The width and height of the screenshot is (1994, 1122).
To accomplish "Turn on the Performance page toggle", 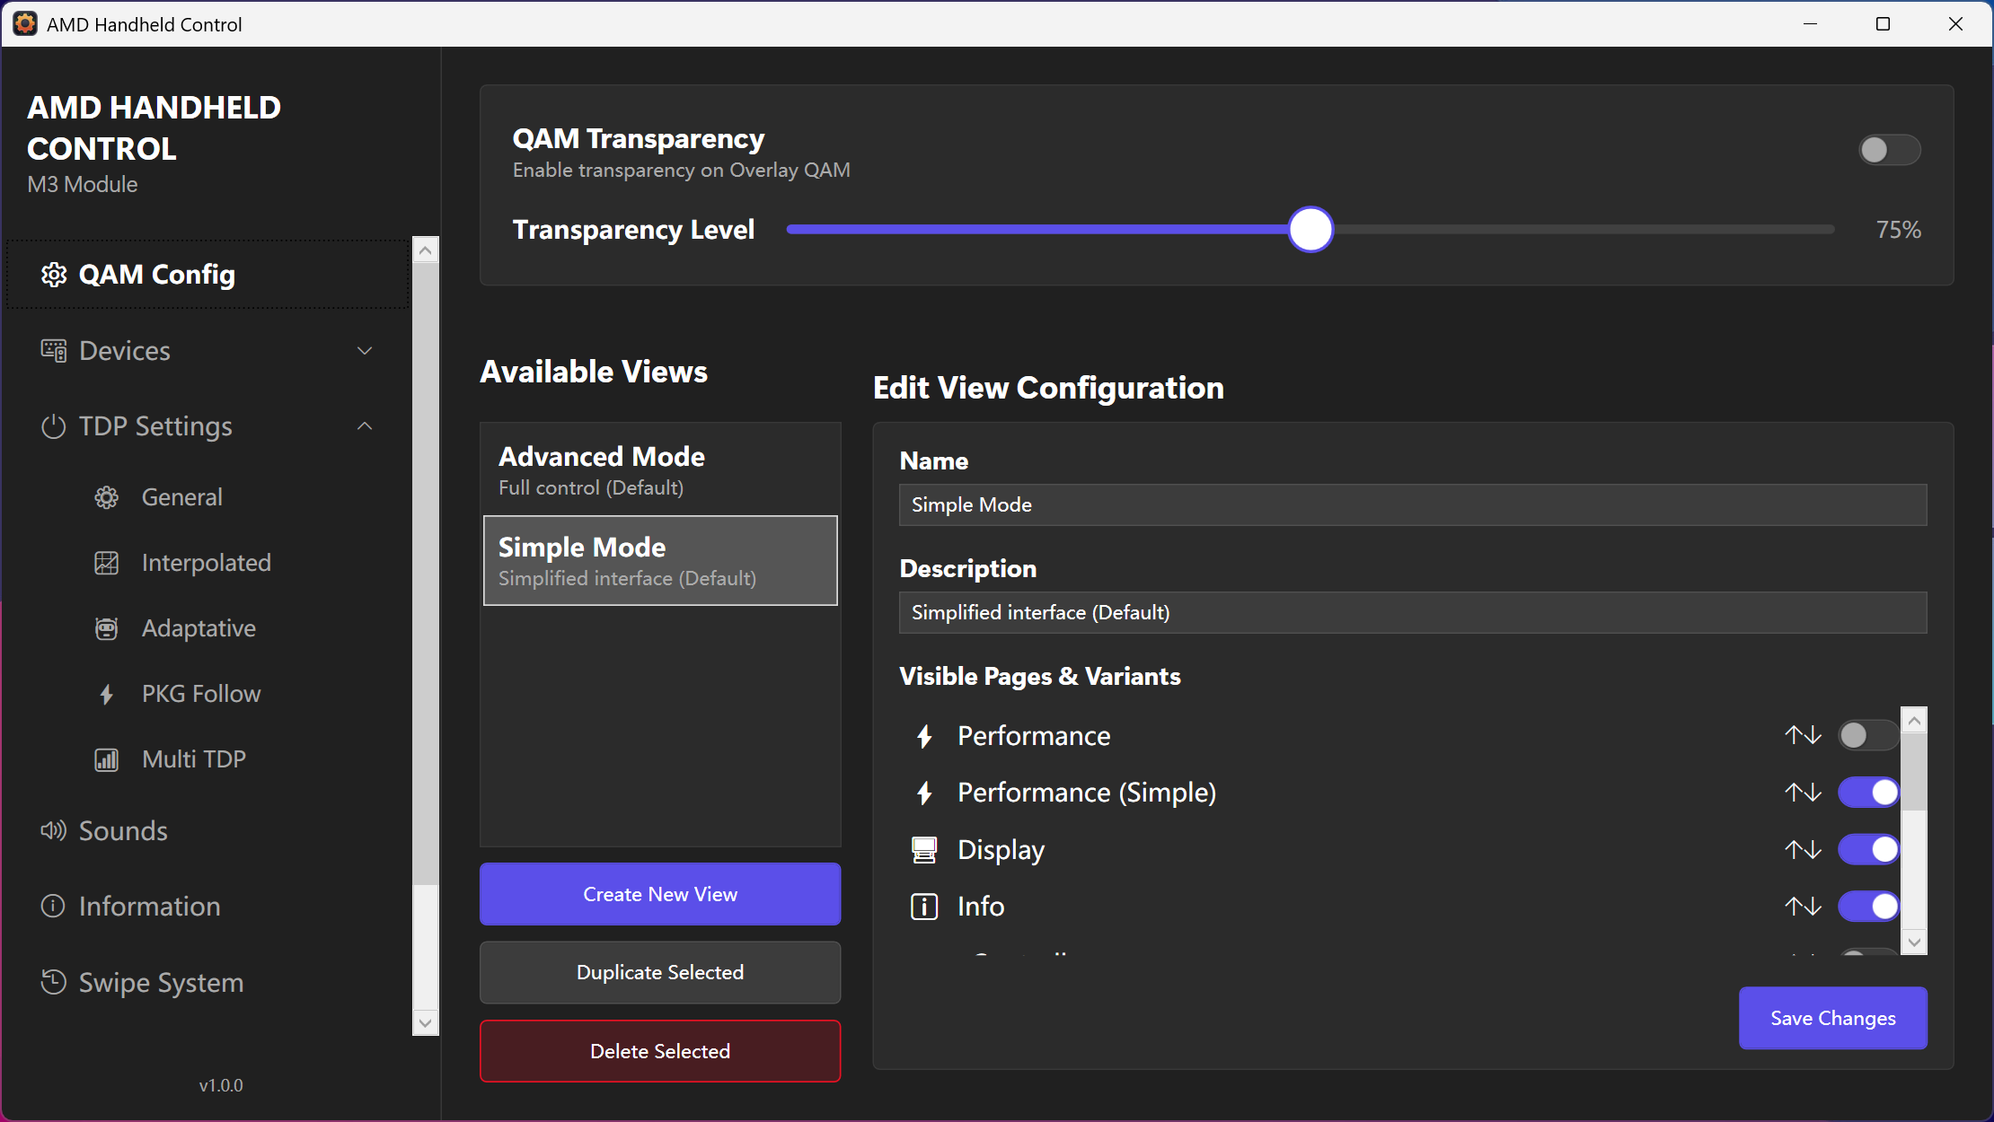I will (x=1867, y=735).
